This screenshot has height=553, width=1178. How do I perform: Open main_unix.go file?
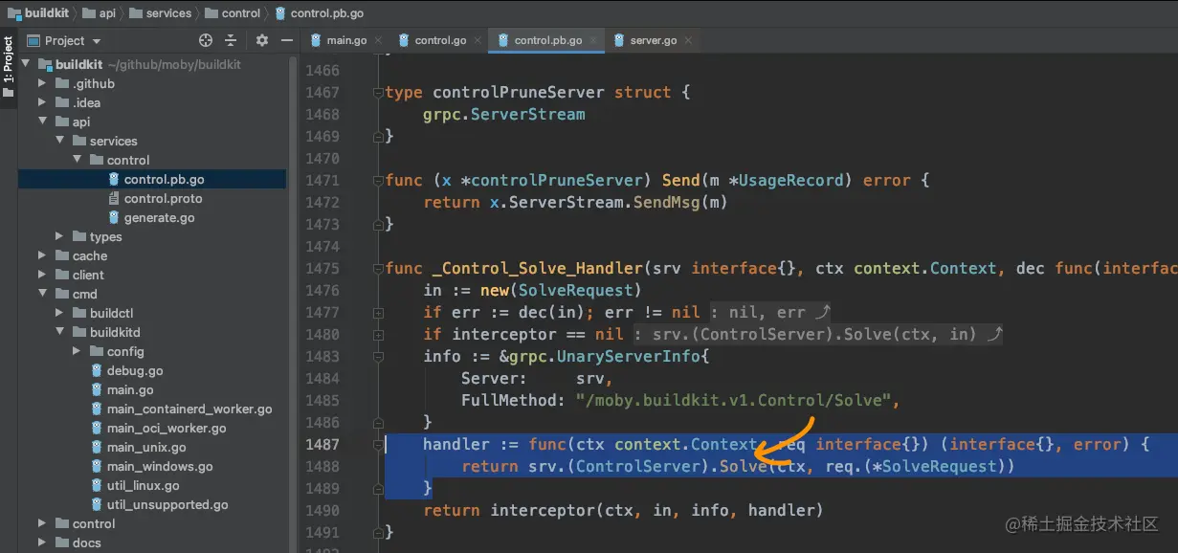pyautogui.click(x=146, y=448)
